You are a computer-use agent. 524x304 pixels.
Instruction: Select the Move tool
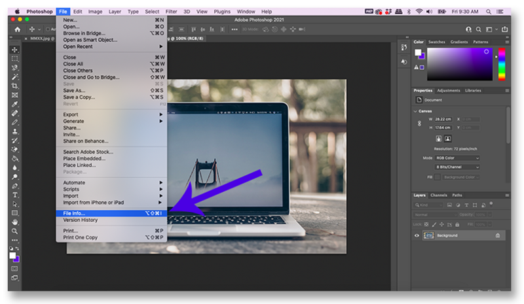[x=15, y=50]
